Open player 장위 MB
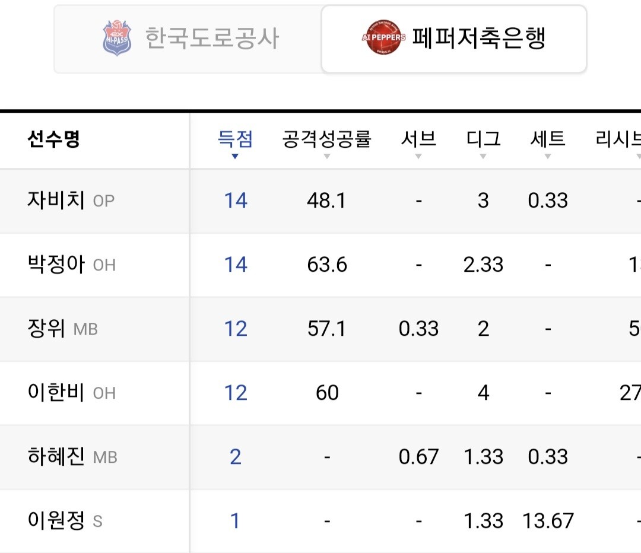641x553 pixels. point(62,328)
